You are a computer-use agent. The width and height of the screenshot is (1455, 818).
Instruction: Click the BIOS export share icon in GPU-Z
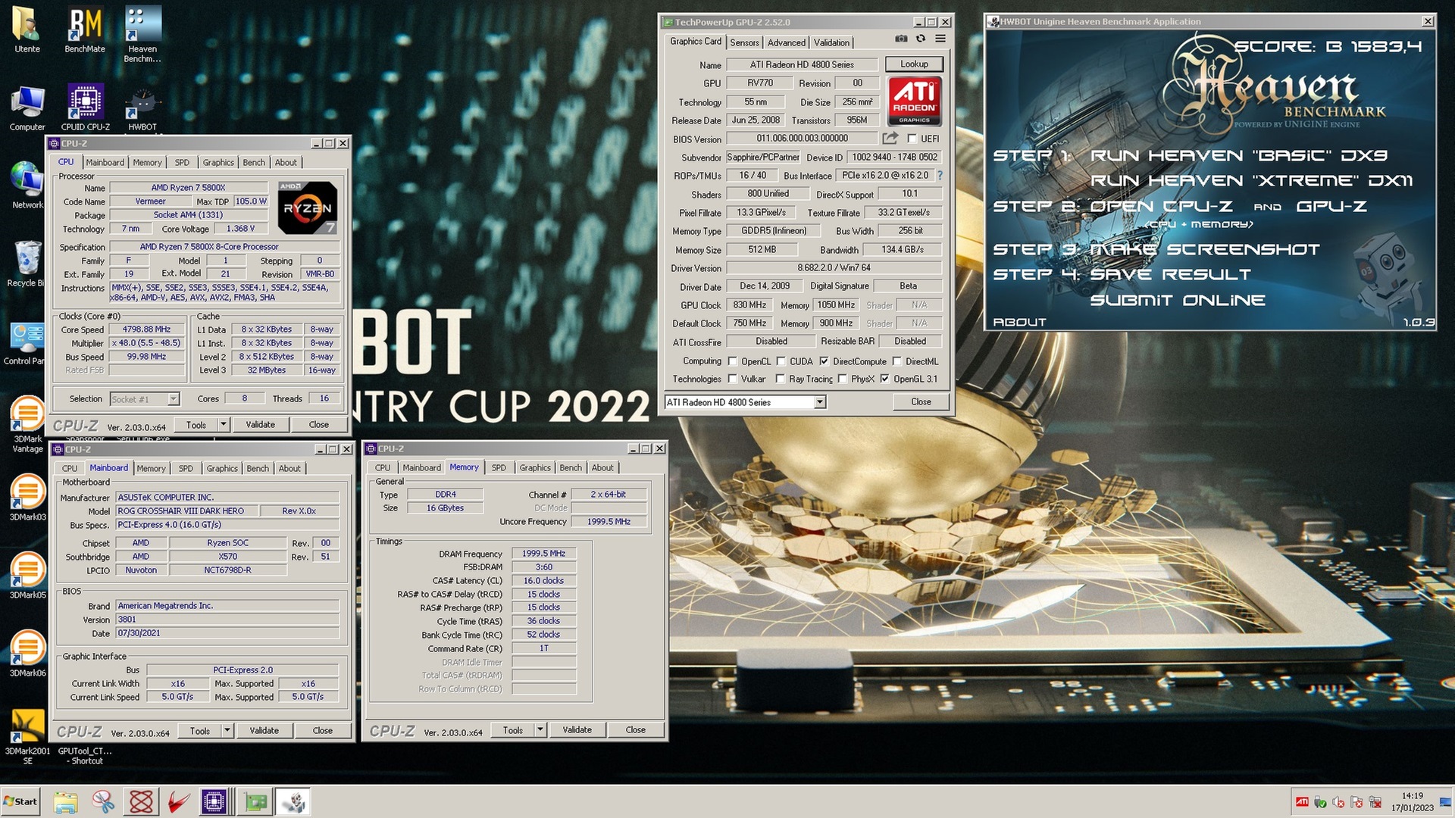point(890,138)
